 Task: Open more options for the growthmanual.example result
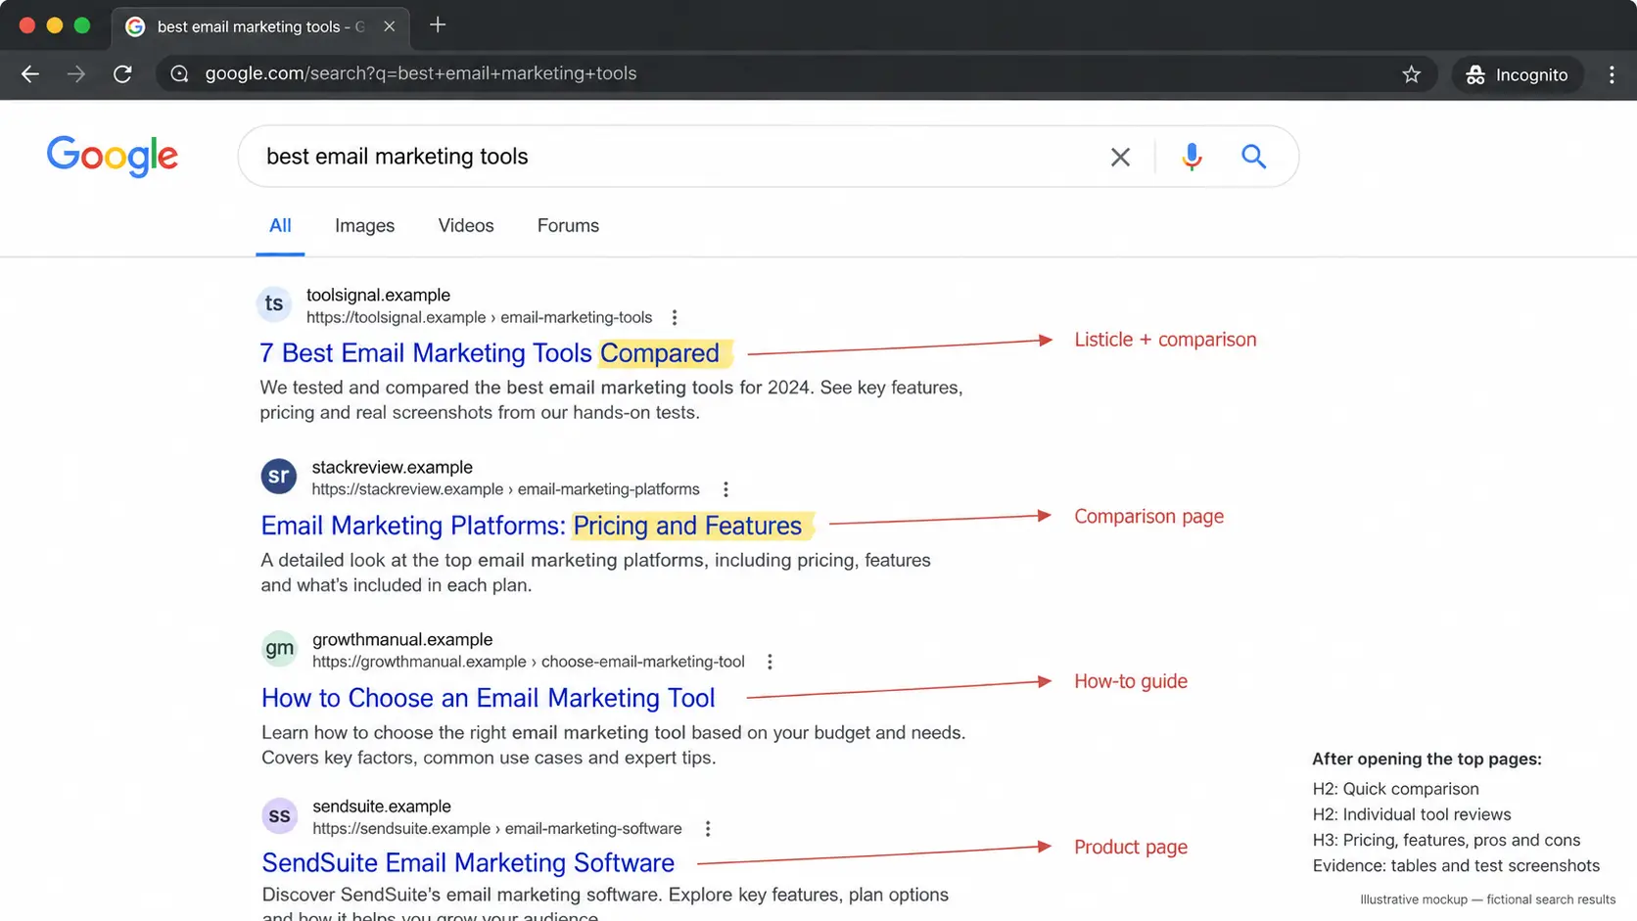[x=770, y=662]
